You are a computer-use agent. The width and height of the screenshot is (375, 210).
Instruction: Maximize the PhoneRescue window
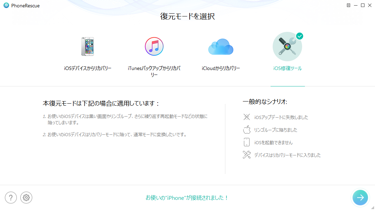coord(363,5)
